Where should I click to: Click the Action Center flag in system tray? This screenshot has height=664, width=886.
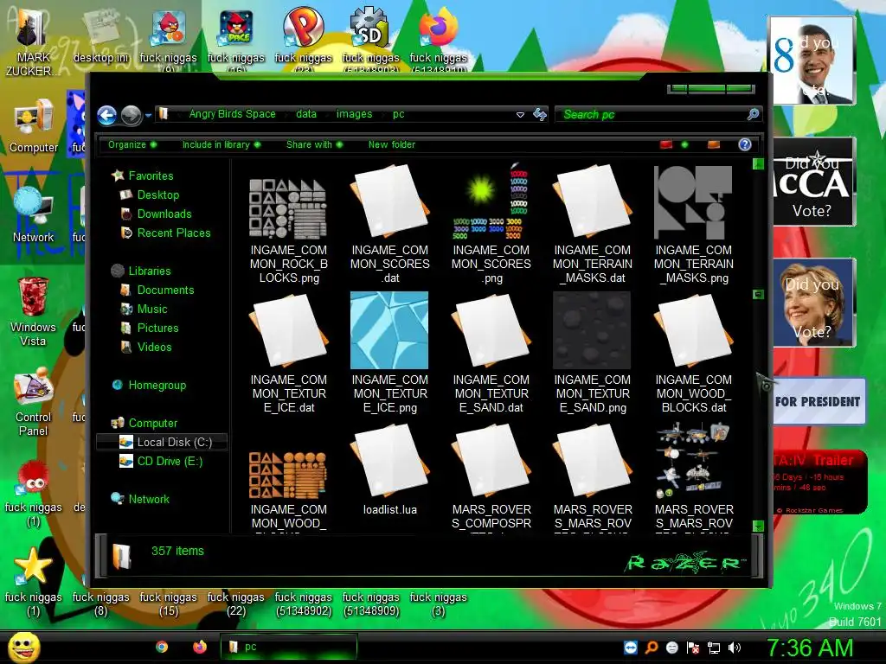tap(693, 648)
